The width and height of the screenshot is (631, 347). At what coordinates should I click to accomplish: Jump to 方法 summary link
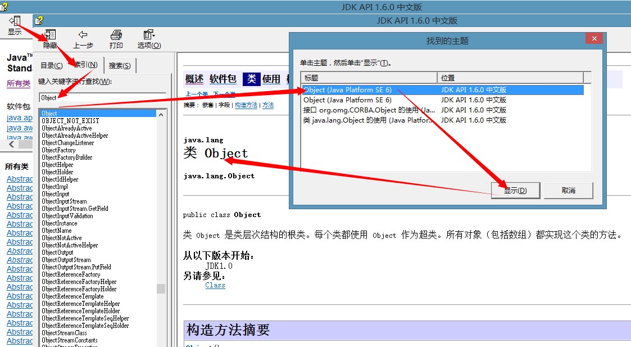[x=268, y=105]
